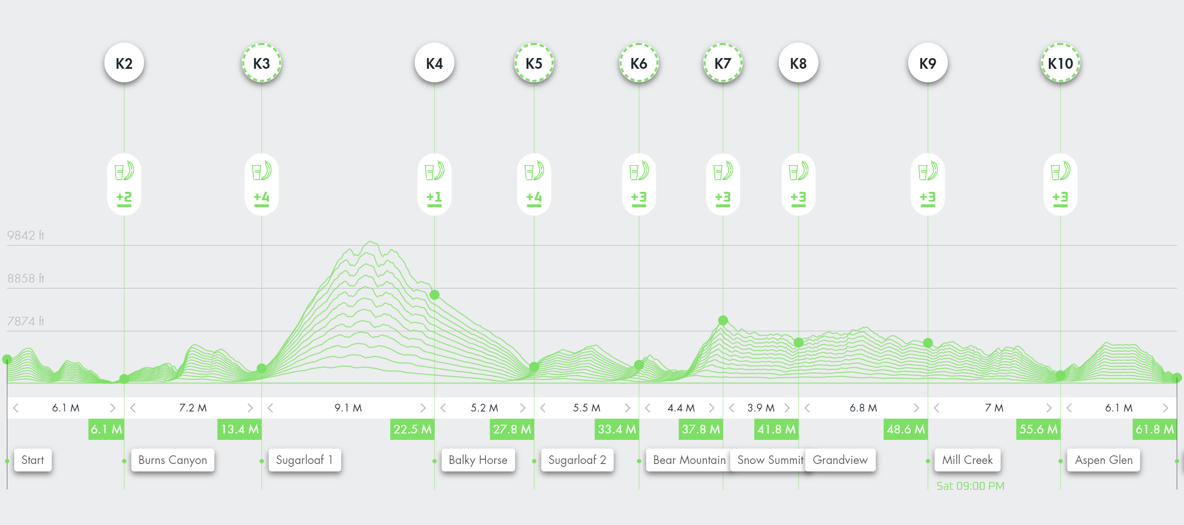Viewport: 1184px width, 525px height.
Task: Click the green elevation dot at K7
Action: pos(723,321)
